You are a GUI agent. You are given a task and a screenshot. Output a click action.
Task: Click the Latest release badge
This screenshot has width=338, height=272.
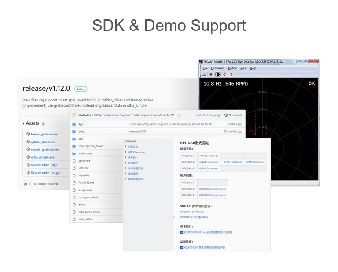coord(81,89)
